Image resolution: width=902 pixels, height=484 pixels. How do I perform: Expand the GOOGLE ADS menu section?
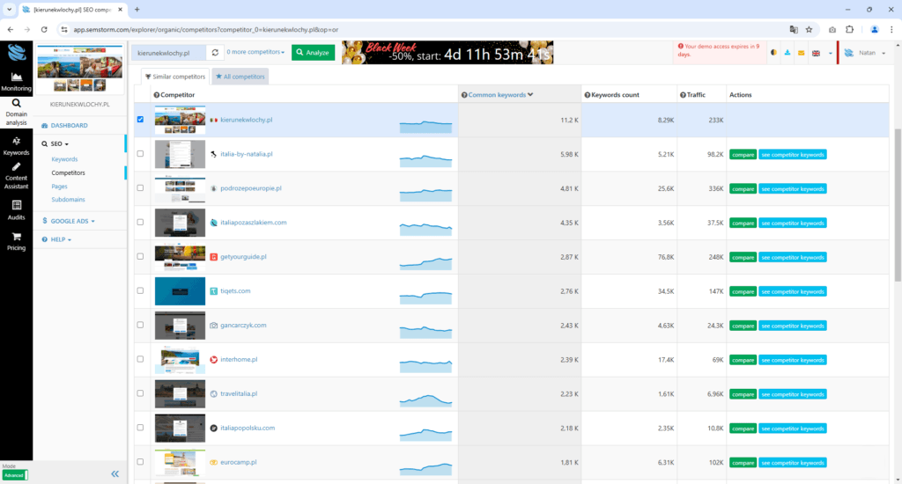click(69, 221)
